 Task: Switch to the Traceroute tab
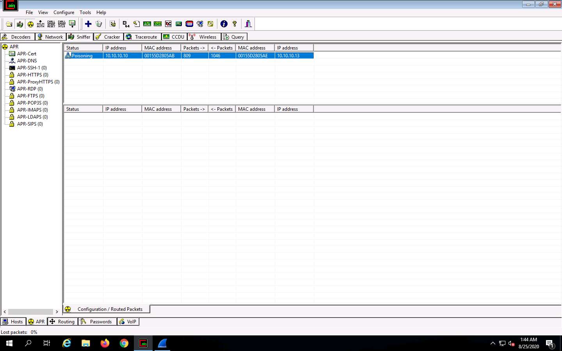tap(142, 37)
